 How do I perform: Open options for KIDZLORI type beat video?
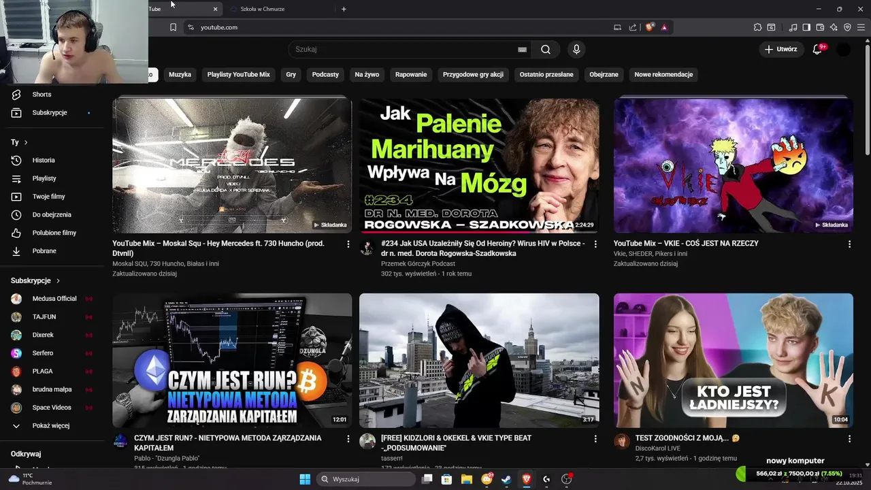(595, 439)
